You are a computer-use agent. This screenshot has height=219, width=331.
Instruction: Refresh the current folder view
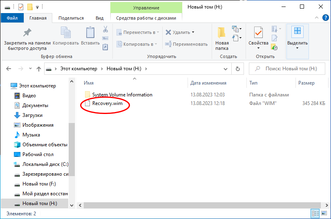coord(238,69)
